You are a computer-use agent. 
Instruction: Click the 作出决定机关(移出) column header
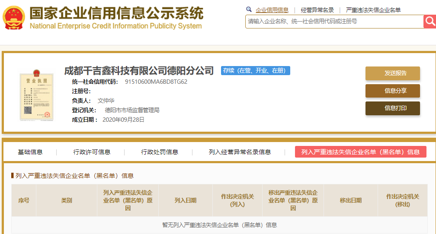(x=403, y=200)
